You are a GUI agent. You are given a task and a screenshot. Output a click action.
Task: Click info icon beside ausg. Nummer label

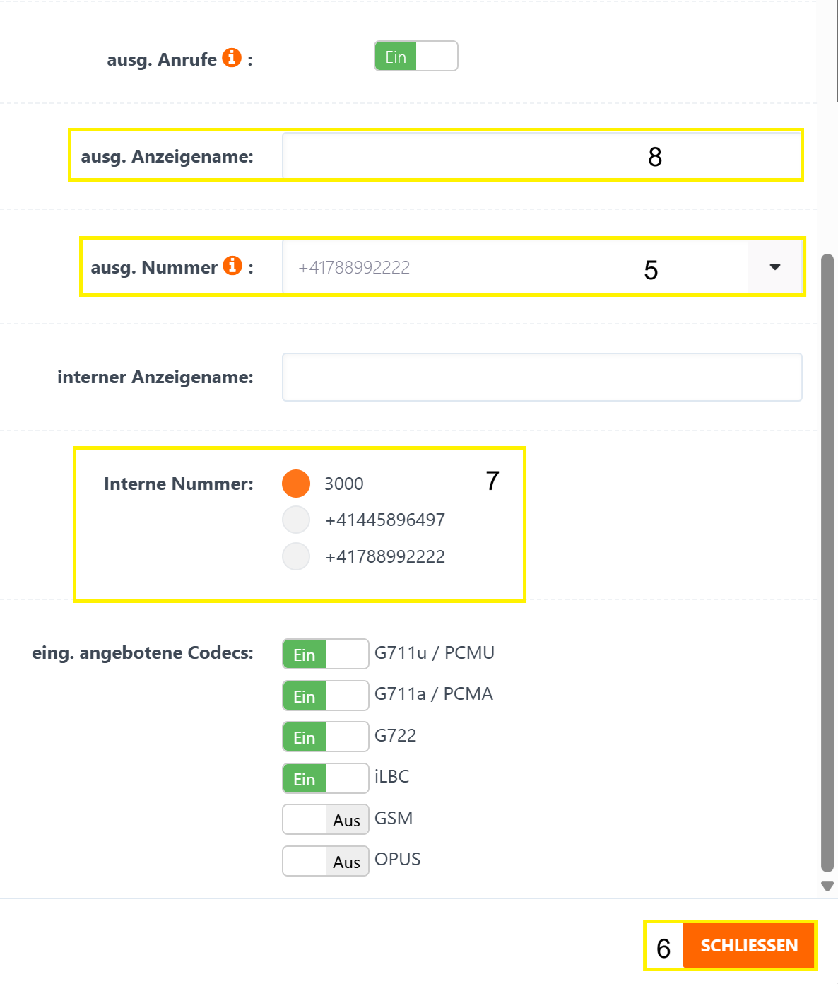click(x=232, y=266)
